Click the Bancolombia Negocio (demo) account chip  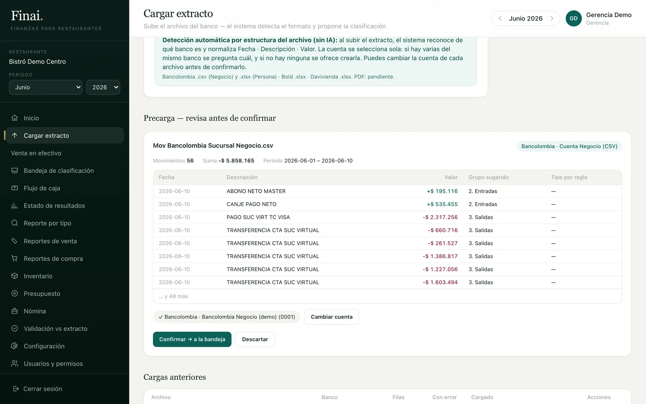pyautogui.click(x=227, y=317)
